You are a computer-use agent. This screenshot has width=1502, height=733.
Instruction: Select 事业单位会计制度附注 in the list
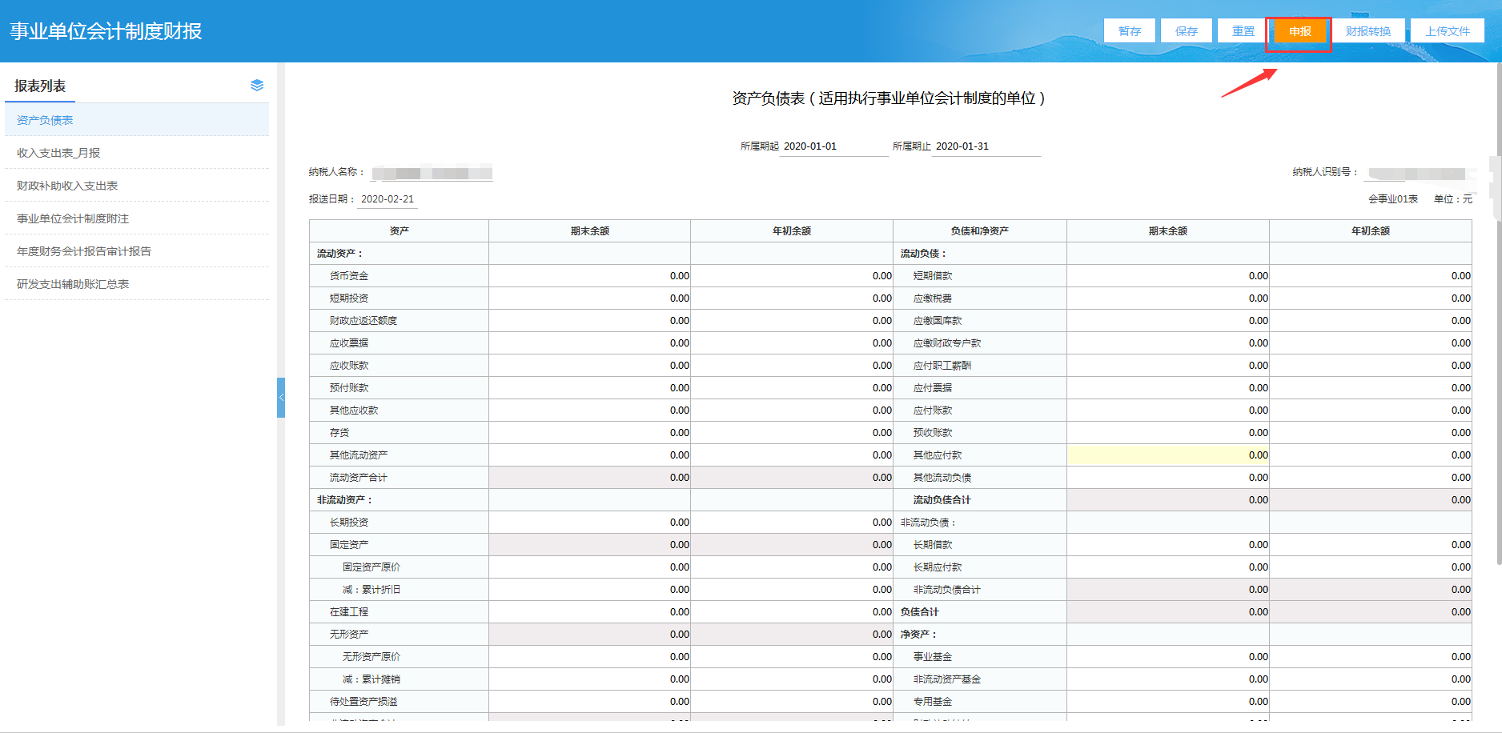(x=73, y=218)
